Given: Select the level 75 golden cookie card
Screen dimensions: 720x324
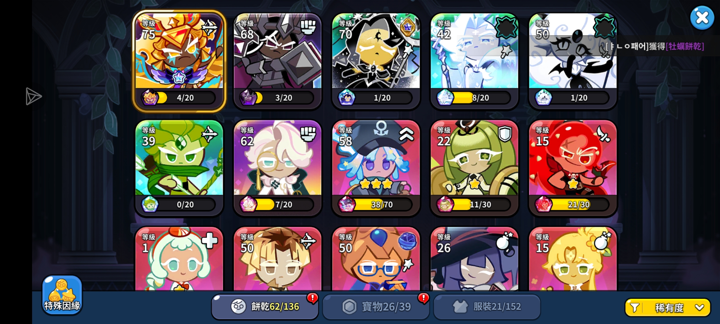Looking at the screenshot, I should click(179, 61).
